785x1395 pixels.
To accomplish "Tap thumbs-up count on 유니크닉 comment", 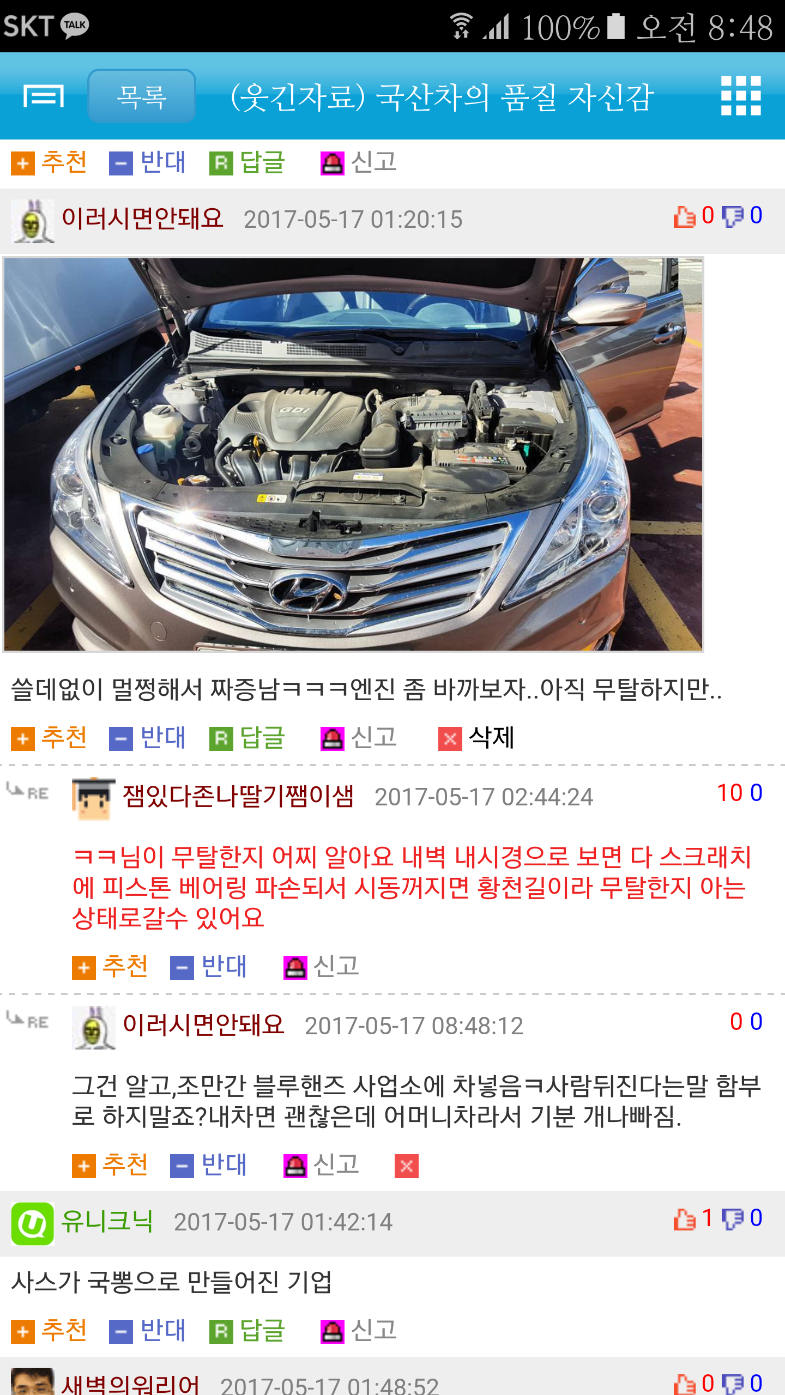I will point(693,1218).
